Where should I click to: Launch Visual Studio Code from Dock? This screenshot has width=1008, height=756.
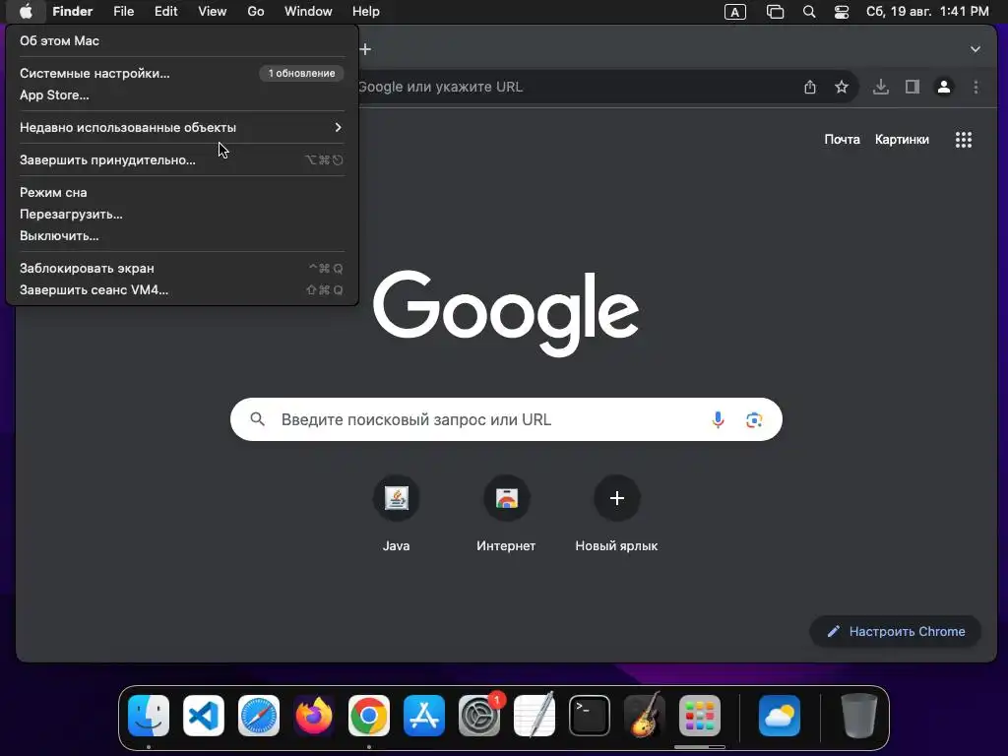click(204, 716)
